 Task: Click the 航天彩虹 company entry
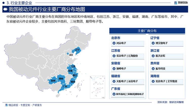click(x=167, y=56)
